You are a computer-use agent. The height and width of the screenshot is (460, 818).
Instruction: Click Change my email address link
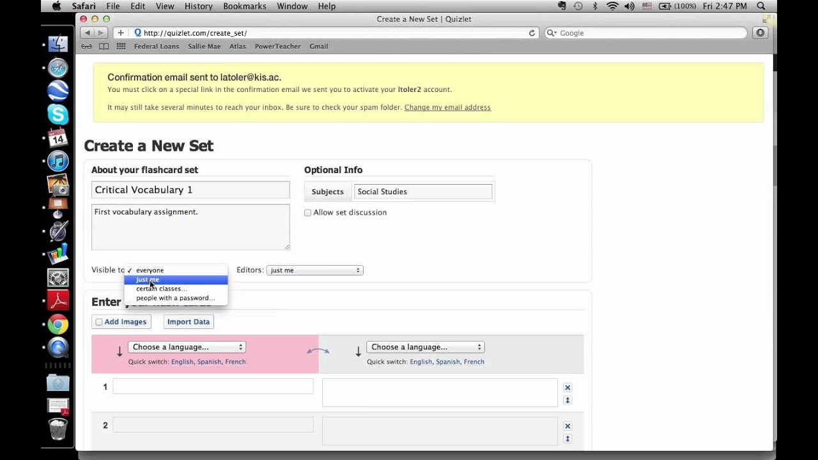point(447,107)
